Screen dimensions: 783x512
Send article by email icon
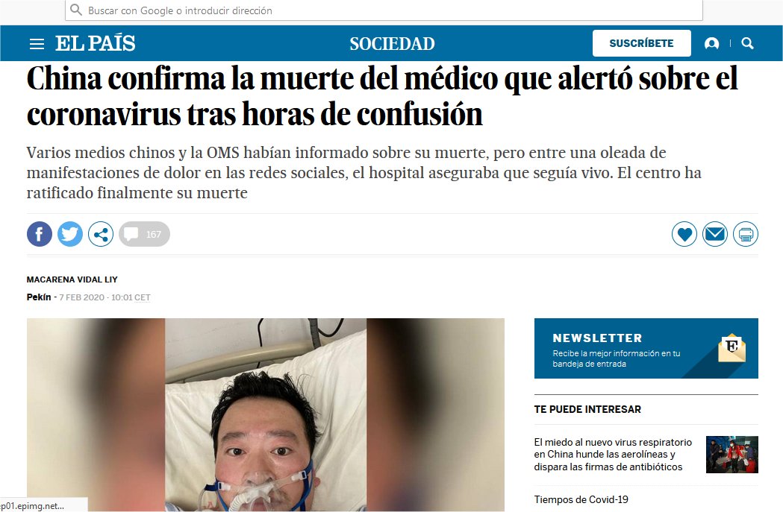click(x=715, y=234)
